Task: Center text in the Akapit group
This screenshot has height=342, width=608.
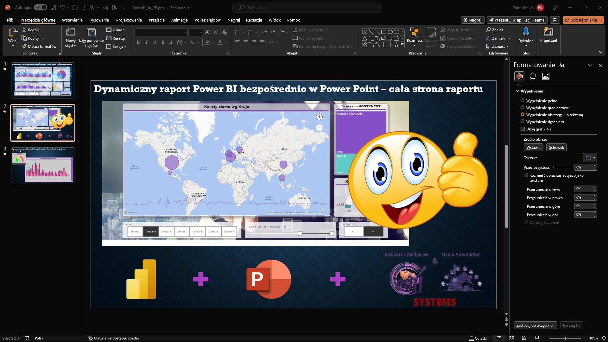Action: [x=245, y=42]
